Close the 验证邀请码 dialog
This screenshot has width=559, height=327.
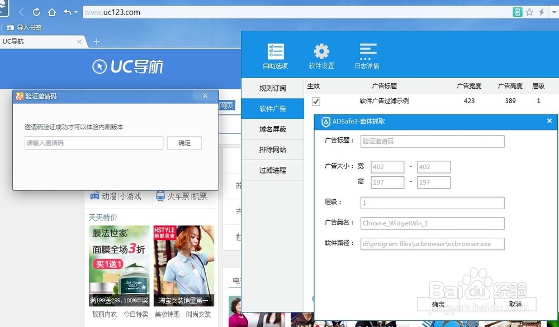pyautogui.click(x=205, y=96)
